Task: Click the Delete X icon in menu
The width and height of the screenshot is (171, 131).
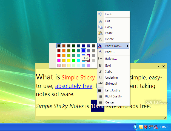Action: coord(100,39)
